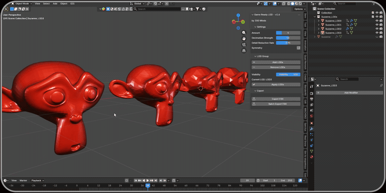Screen dimensions: 386x193
Task: Open the Render properties tab
Action: pos(311,94)
